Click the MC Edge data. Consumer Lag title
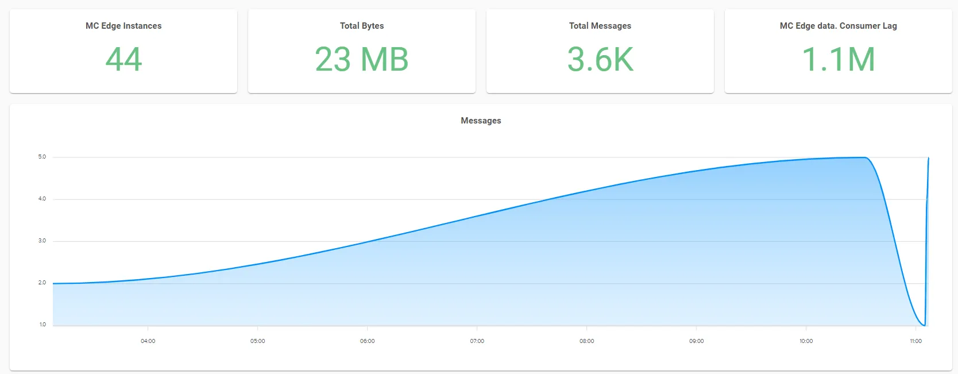The image size is (958, 374). [838, 26]
